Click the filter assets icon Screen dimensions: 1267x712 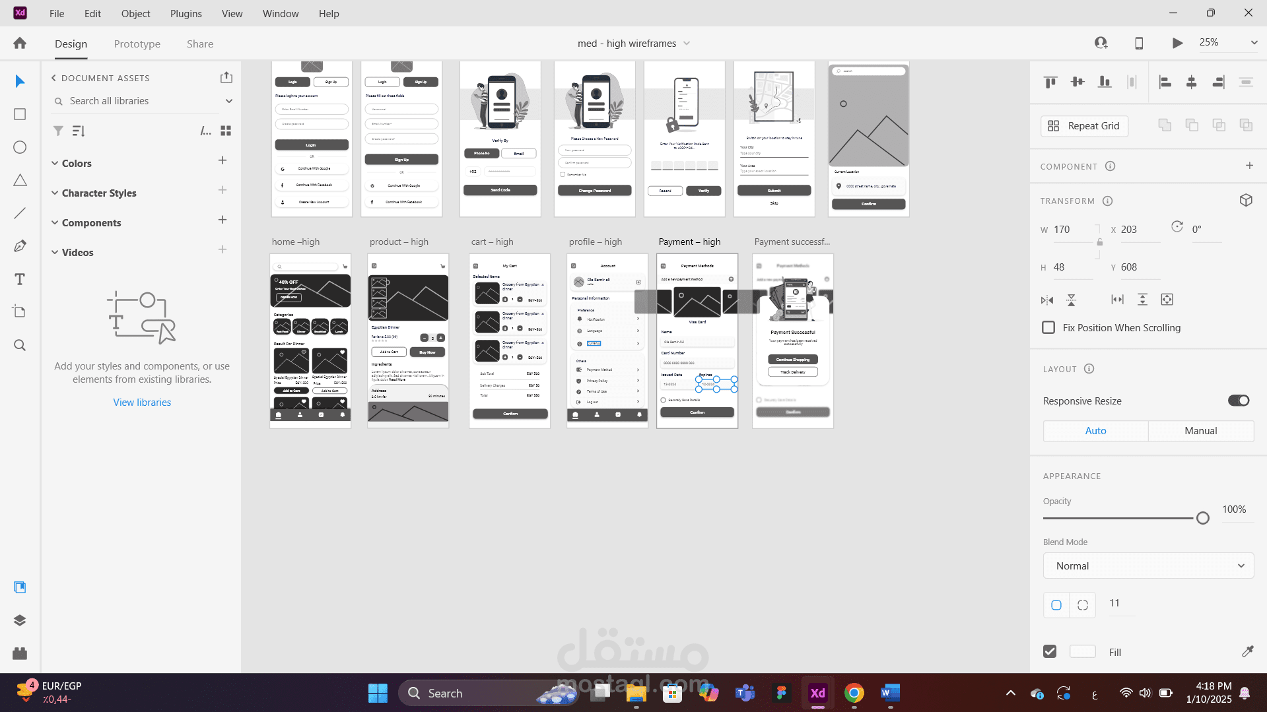click(58, 131)
